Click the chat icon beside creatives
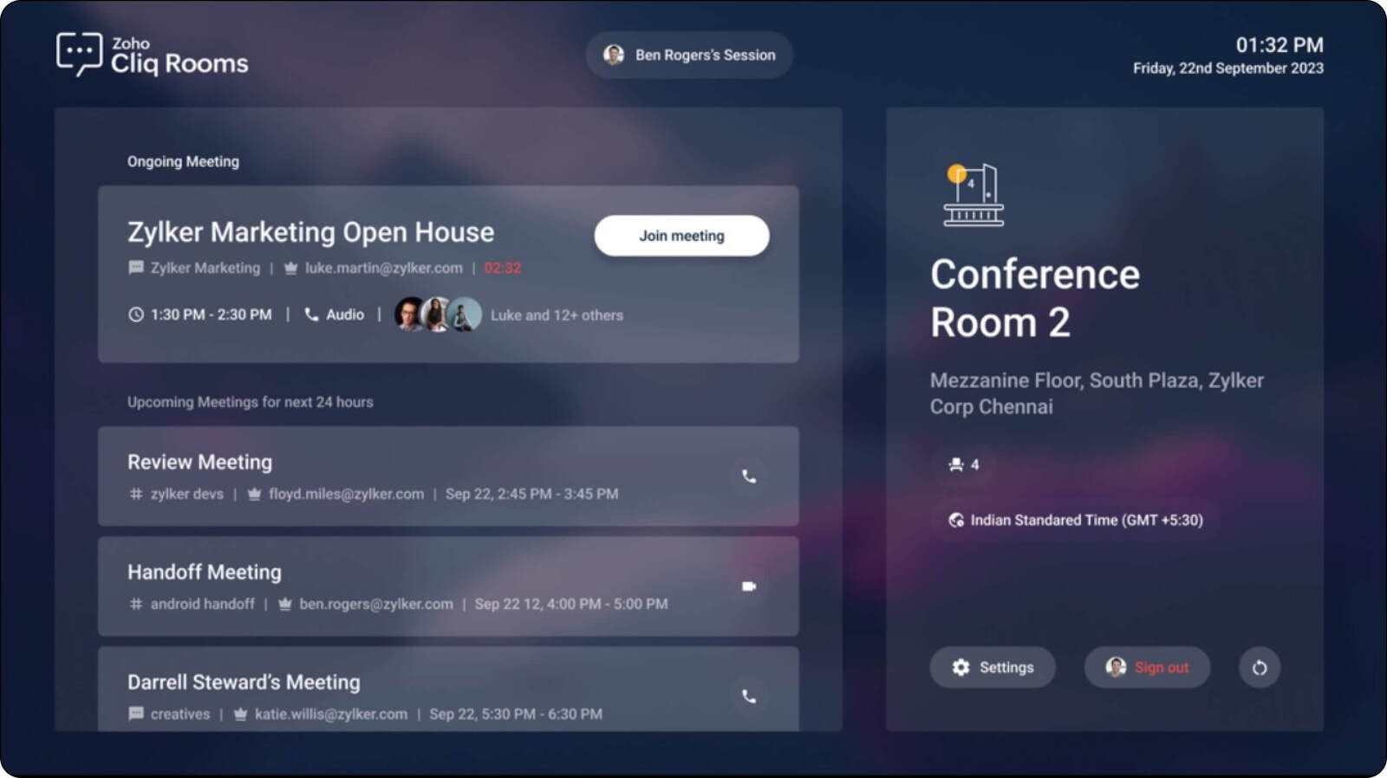Viewport: 1387px width, 778px height. coord(136,714)
